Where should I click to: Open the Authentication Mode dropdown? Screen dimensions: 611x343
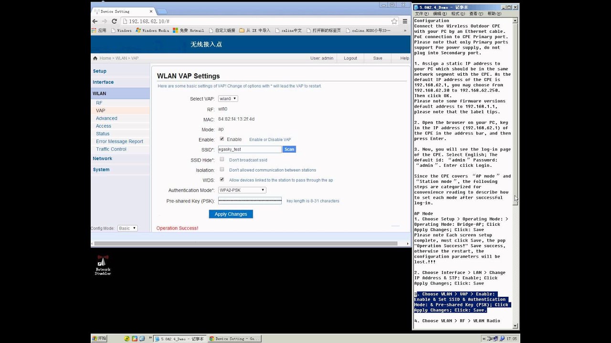[242, 190]
